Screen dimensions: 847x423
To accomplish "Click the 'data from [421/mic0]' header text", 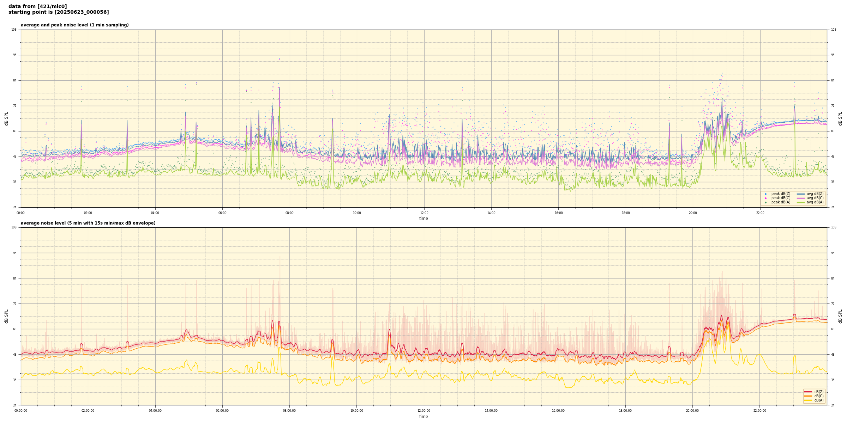I will 37,6.
